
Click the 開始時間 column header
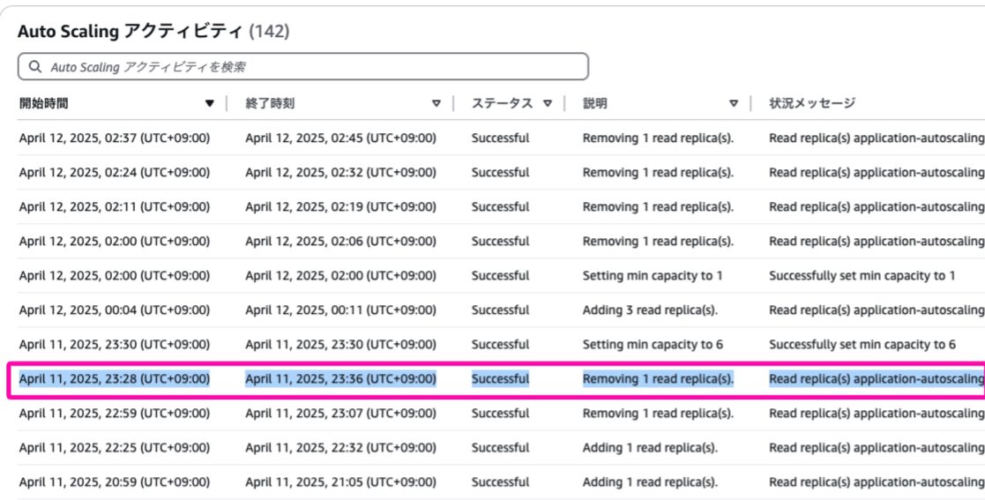(x=43, y=103)
